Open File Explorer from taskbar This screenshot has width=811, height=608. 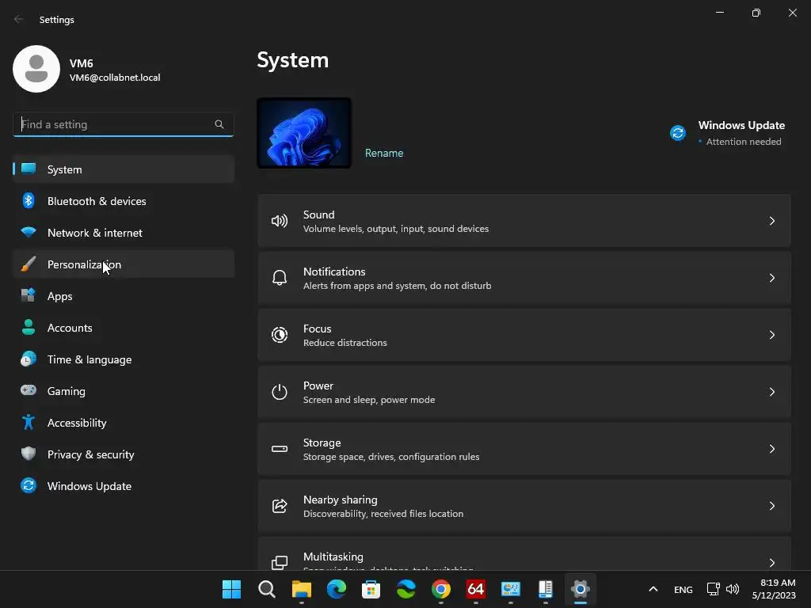[301, 589]
